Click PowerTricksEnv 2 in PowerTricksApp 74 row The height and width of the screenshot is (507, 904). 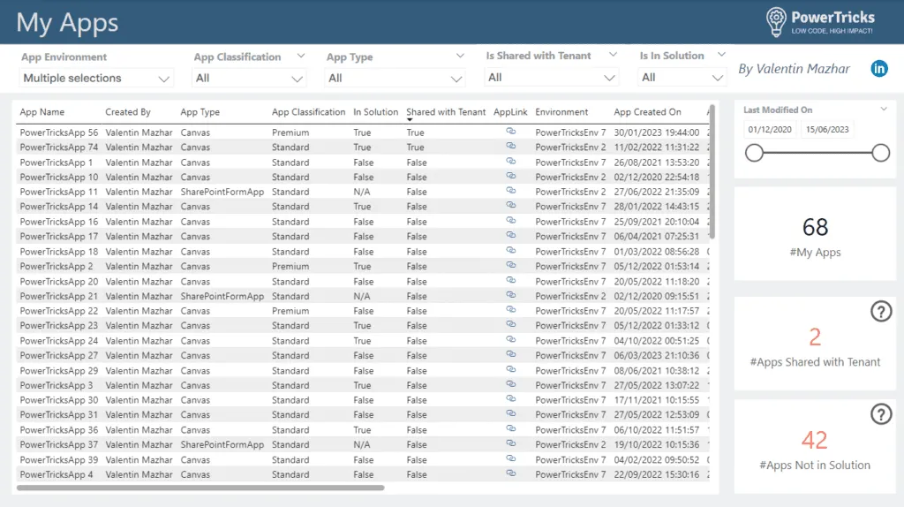click(x=570, y=148)
